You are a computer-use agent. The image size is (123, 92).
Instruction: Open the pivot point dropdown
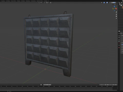pos(45,3)
